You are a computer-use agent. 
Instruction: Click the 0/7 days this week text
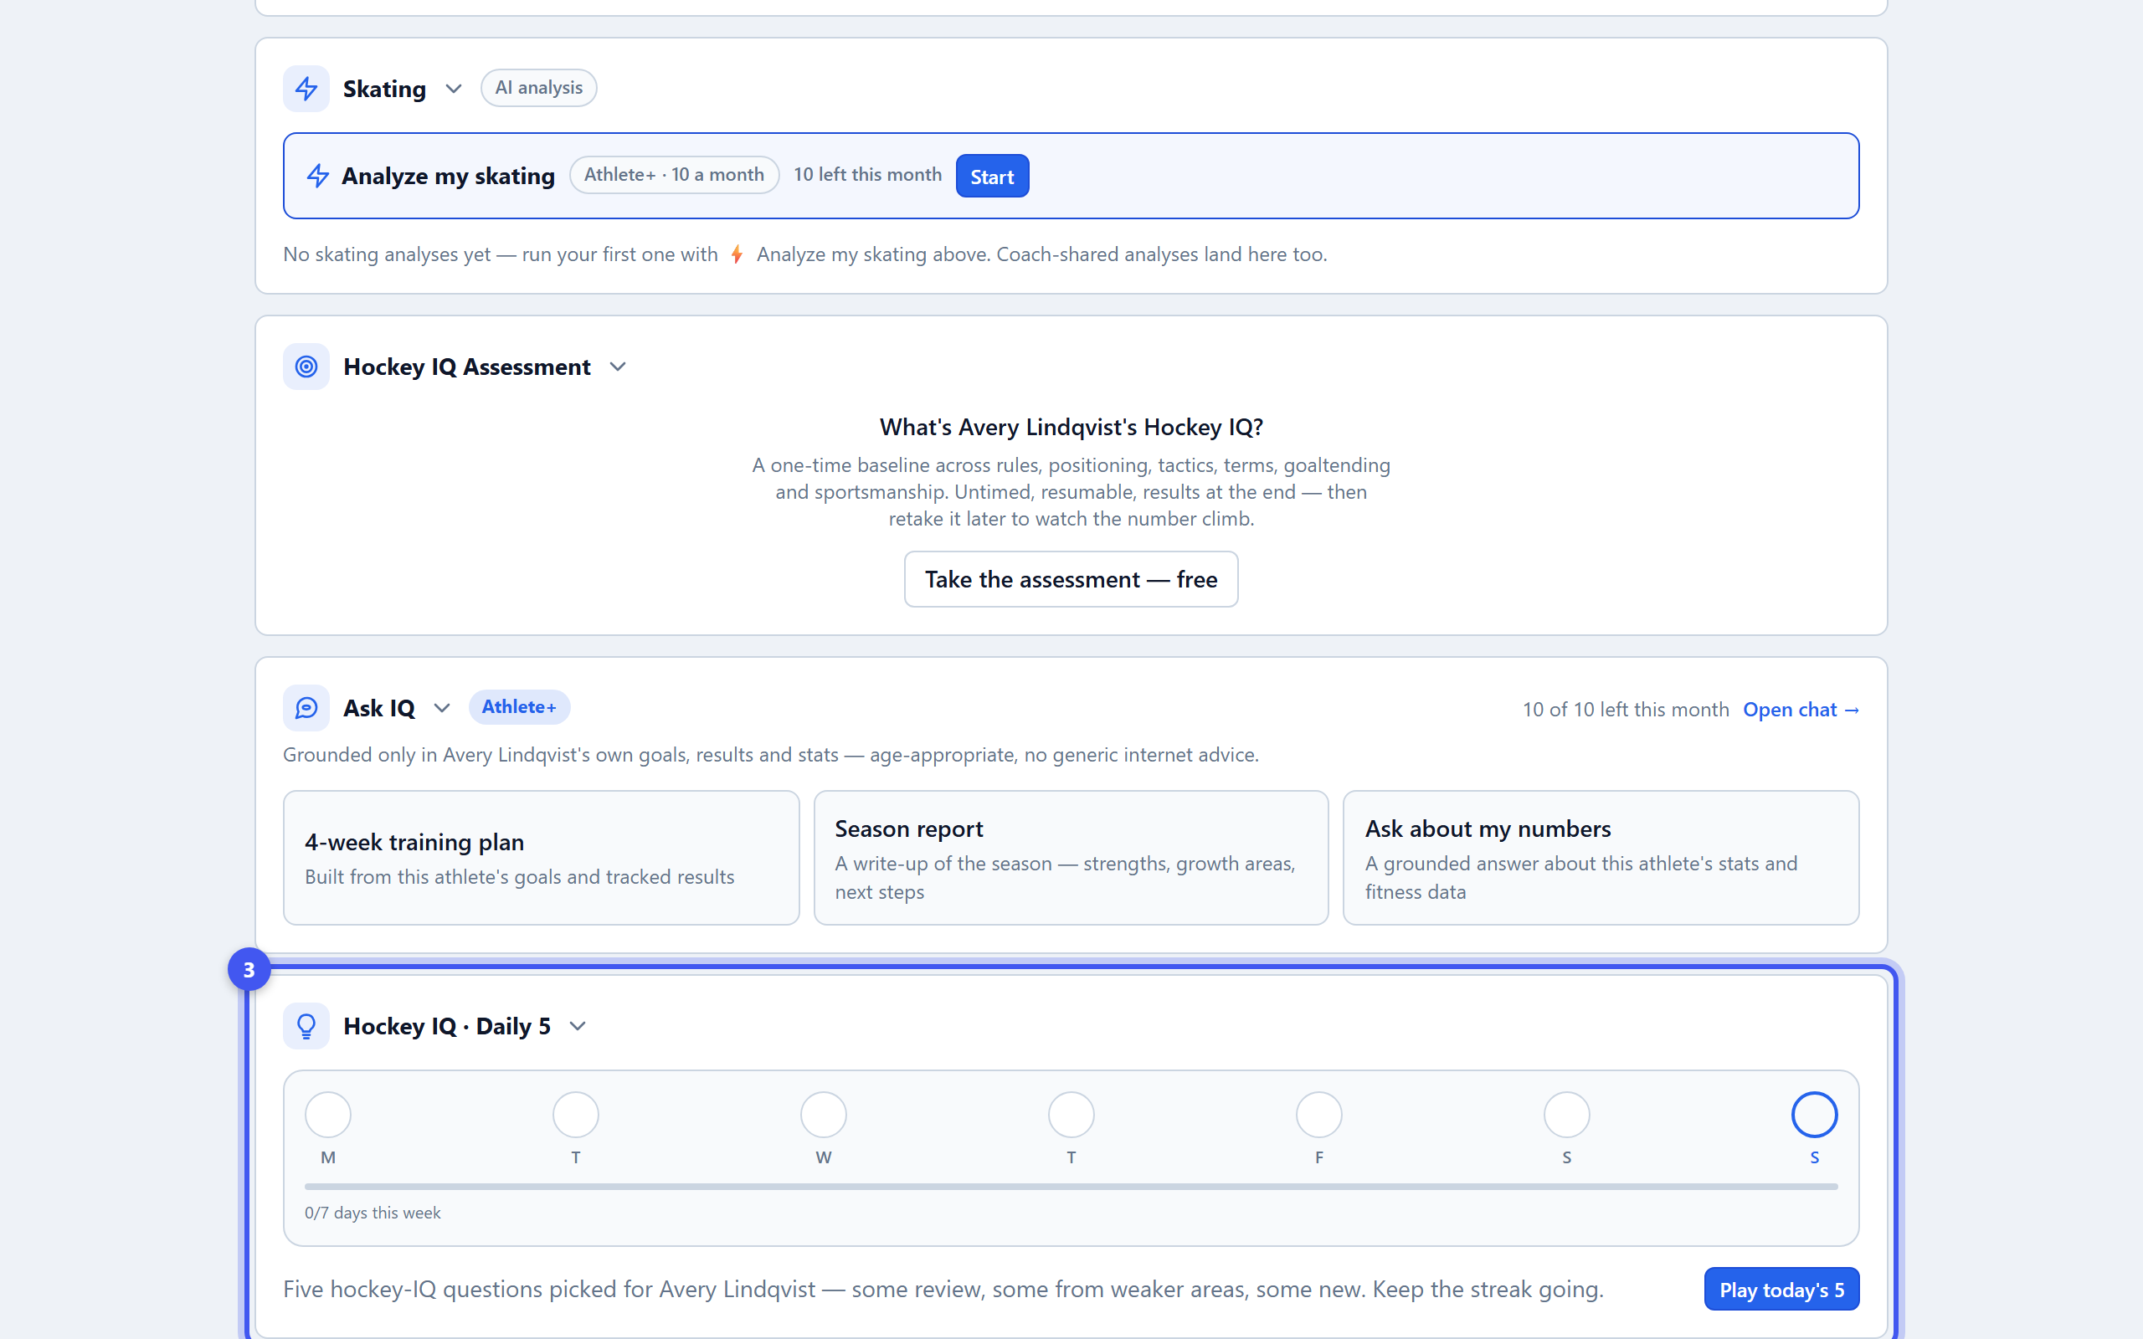pos(372,1213)
